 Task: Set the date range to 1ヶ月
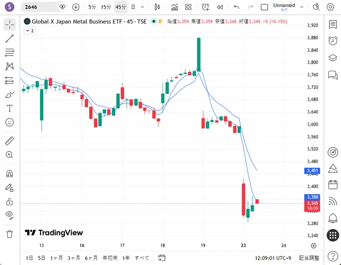(57, 258)
